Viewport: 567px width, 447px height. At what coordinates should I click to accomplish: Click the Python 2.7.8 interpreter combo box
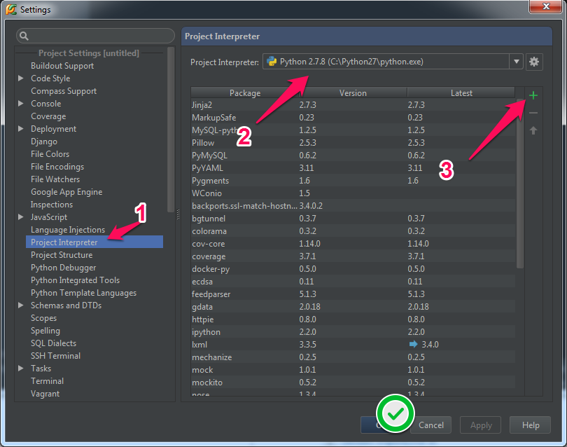pyautogui.click(x=393, y=62)
